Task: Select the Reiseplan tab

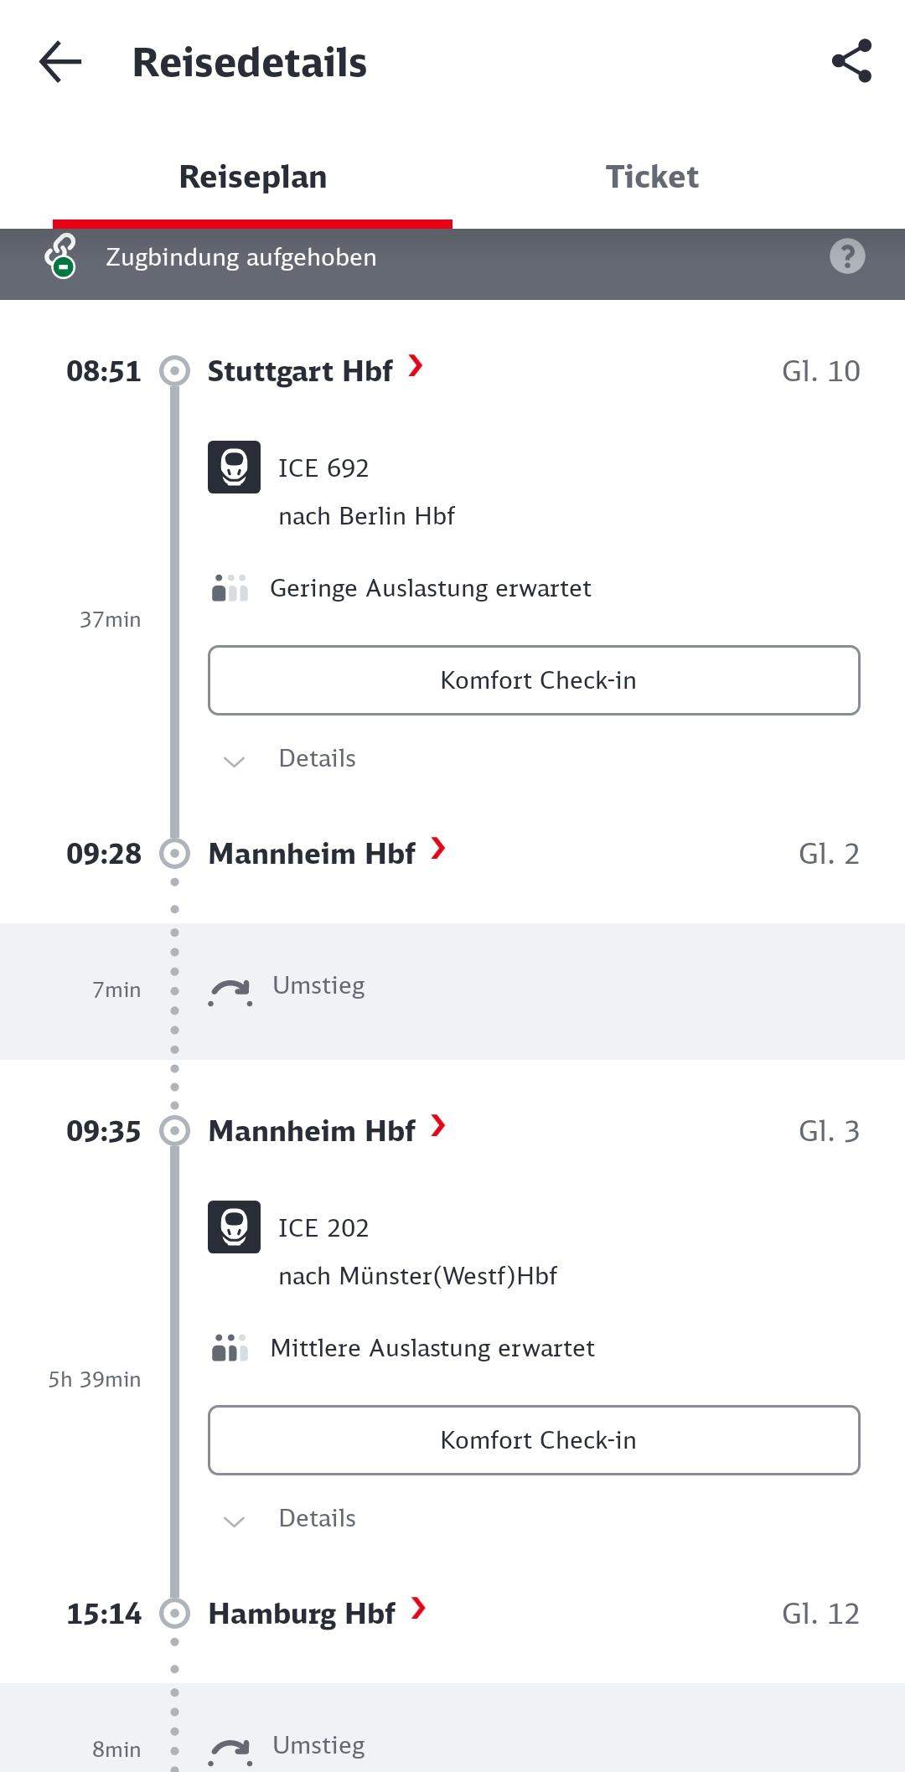Action: tap(252, 177)
